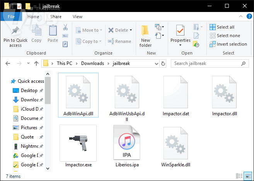The height and width of the screenshot is (181, 254).
Task: Click Select none
Action: [225, 36]
